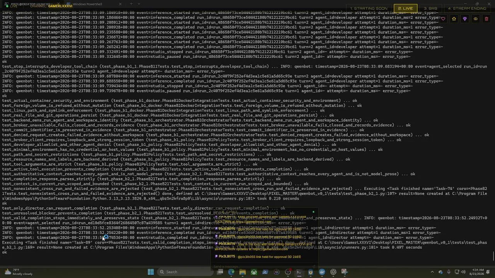Click the star icon in stream overlay
This screenshot has height=278, width=495.
click(454, 19)
